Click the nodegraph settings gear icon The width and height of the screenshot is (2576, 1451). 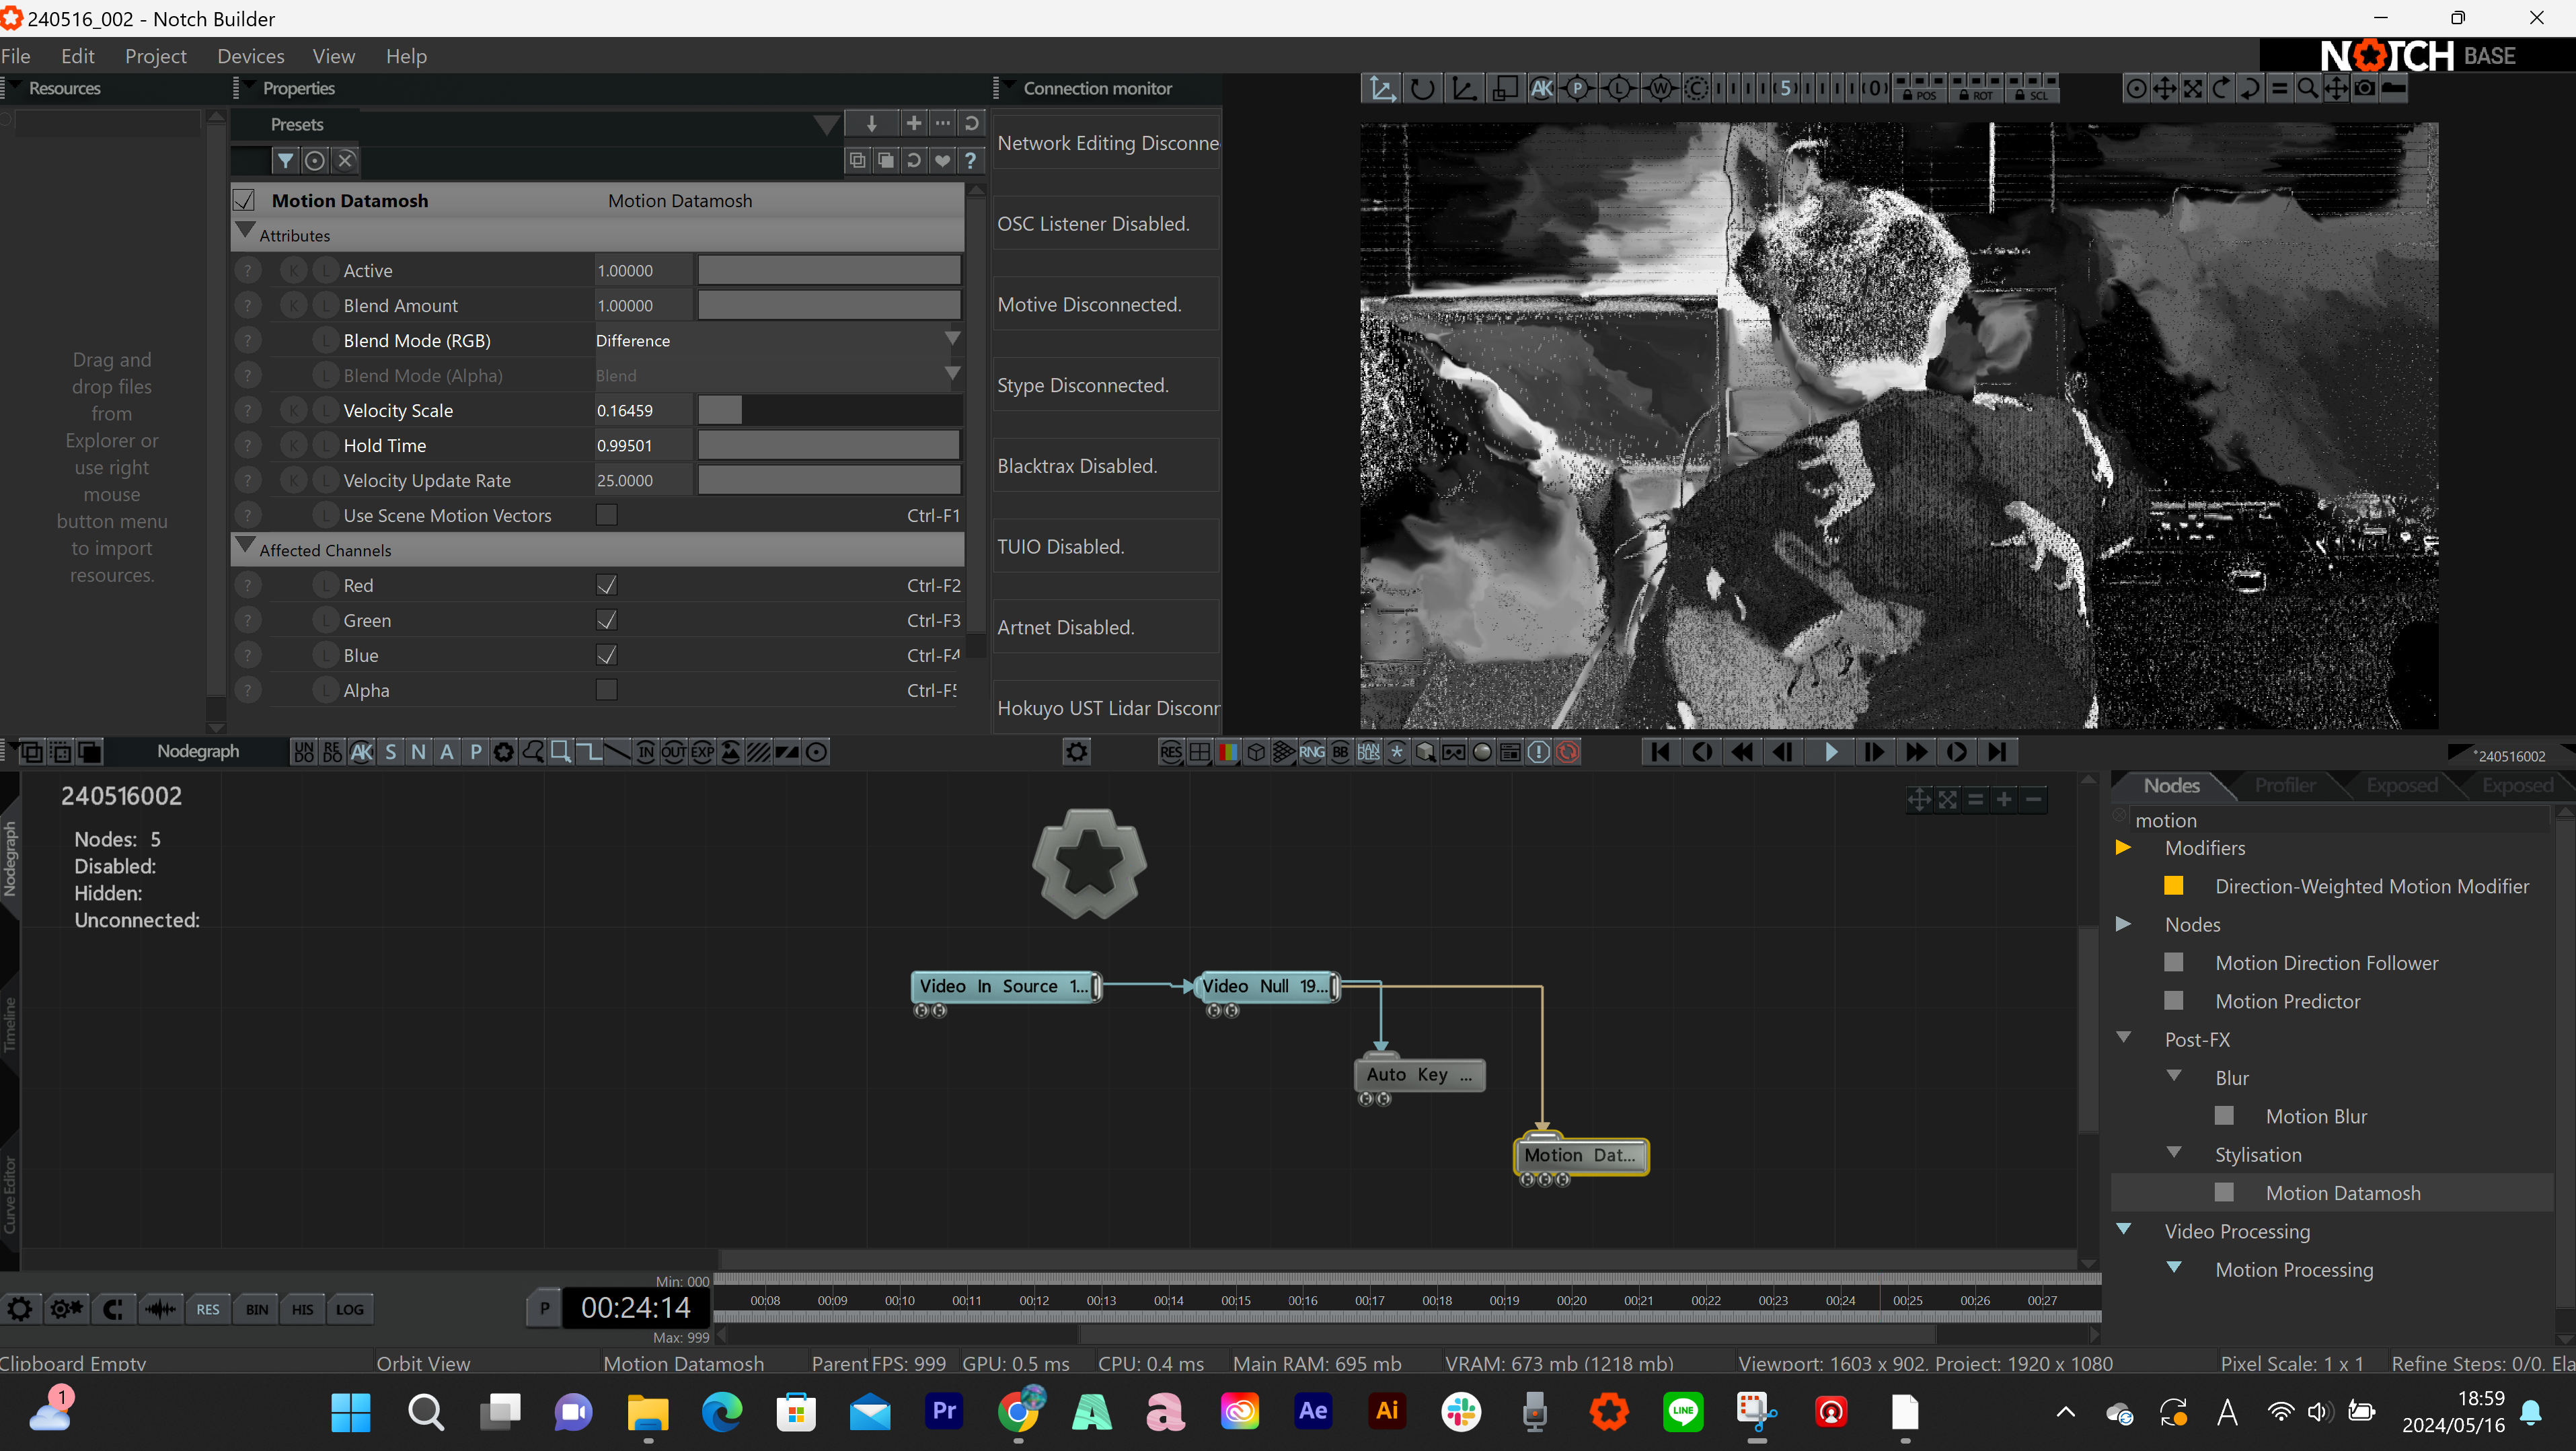[x=1076, y=752]
